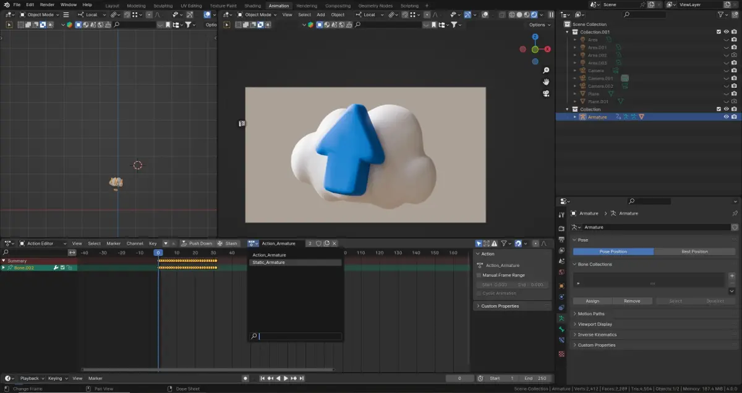
Task: Open the Armature Data properties tab
Action: [x=561, y=319]
